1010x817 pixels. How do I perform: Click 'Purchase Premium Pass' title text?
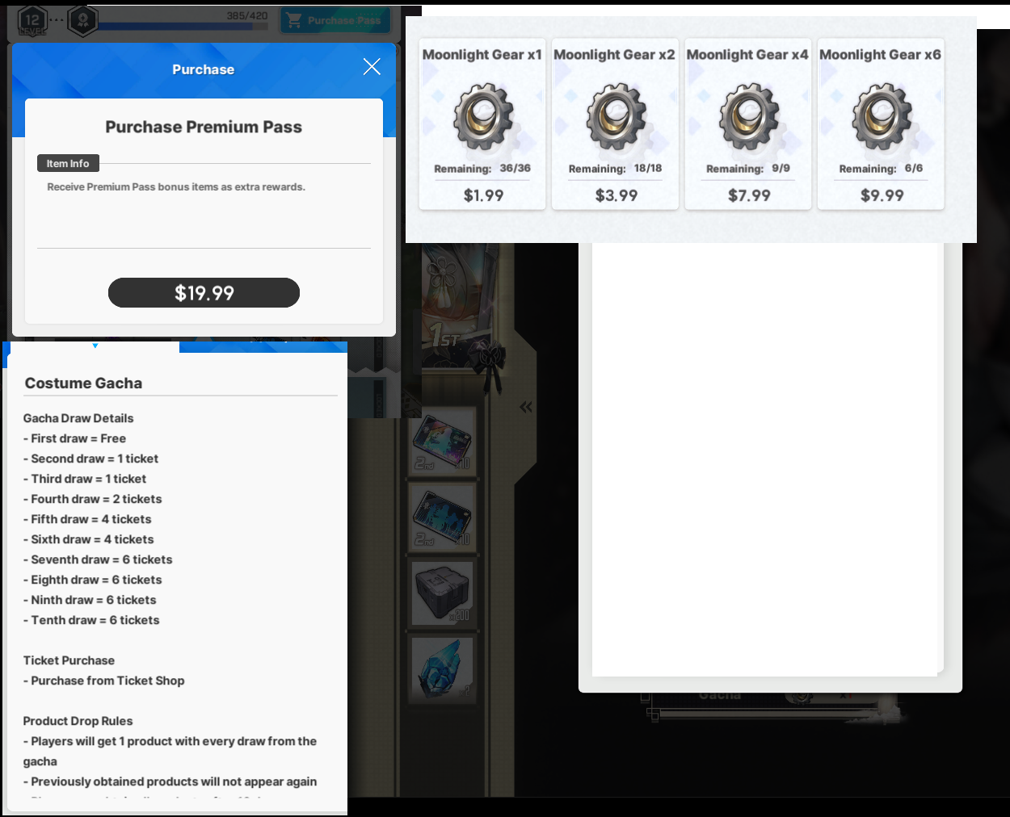204,127
